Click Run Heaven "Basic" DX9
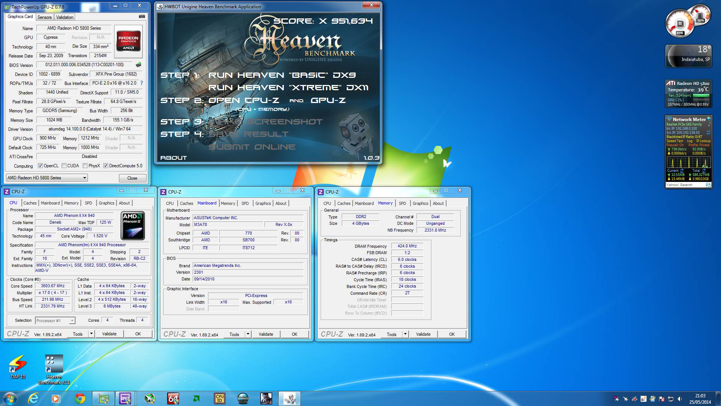Viewport: 721px width, 406px height. coord(282,75)
